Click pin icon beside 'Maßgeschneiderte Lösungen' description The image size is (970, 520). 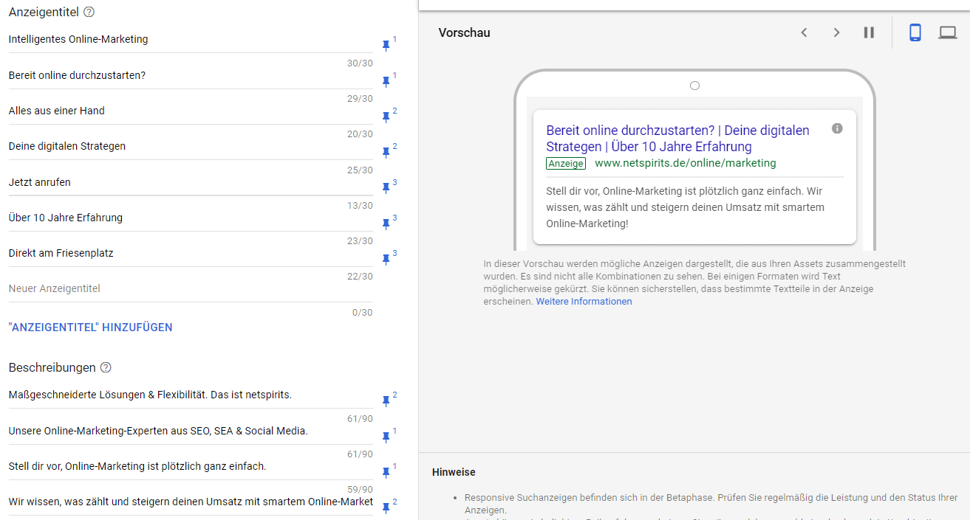click(x=386, y=401)
